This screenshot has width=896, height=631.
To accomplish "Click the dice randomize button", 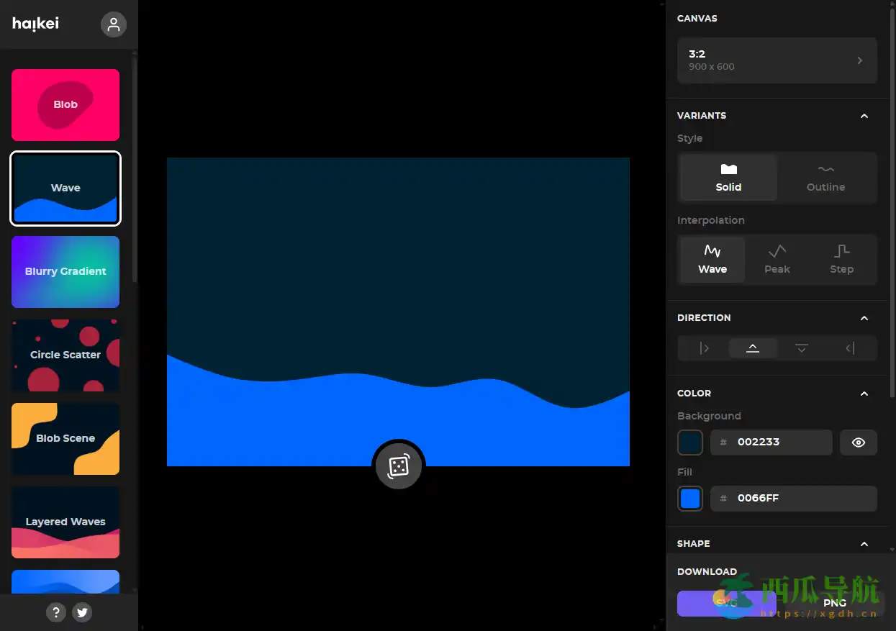I will (398, 466).
